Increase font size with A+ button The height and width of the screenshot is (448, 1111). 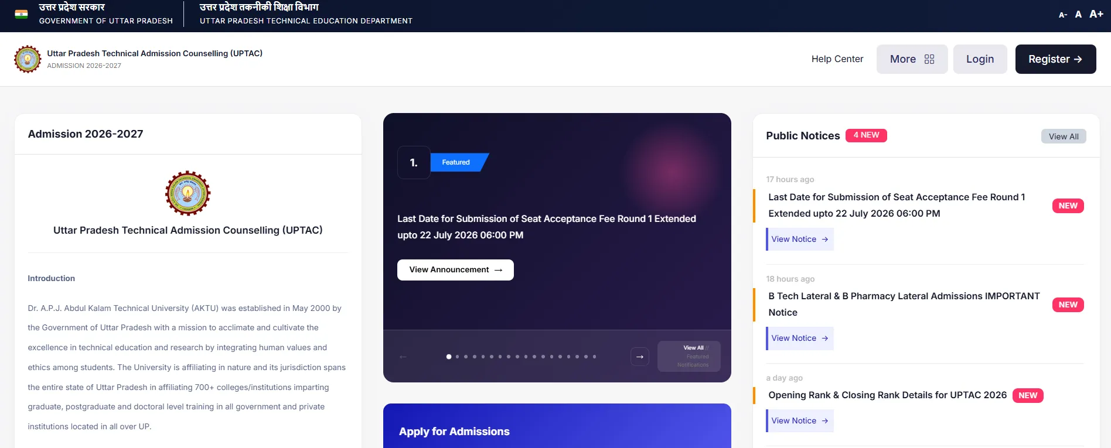[1096, 14]
